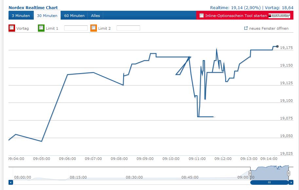This screenshot has height=190, width=299.
Task: Click the 09:14:00 time axis label
Action: point(269,159)
